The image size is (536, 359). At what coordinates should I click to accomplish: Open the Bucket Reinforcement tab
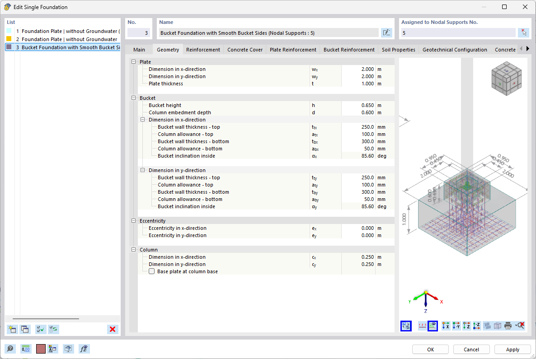pyautogui.click(x=348, y=50)
